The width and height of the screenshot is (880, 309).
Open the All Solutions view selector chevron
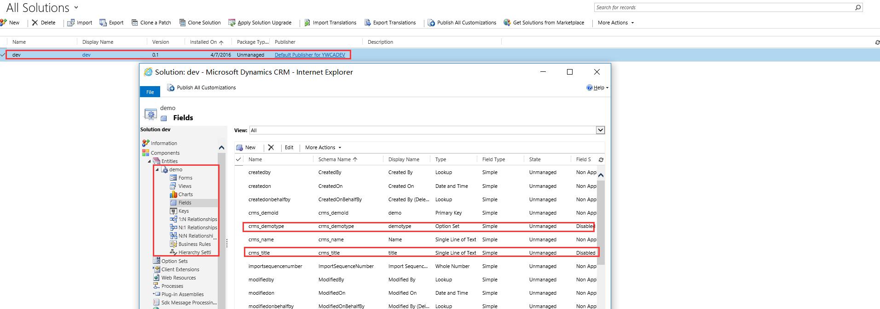[76, 7]
